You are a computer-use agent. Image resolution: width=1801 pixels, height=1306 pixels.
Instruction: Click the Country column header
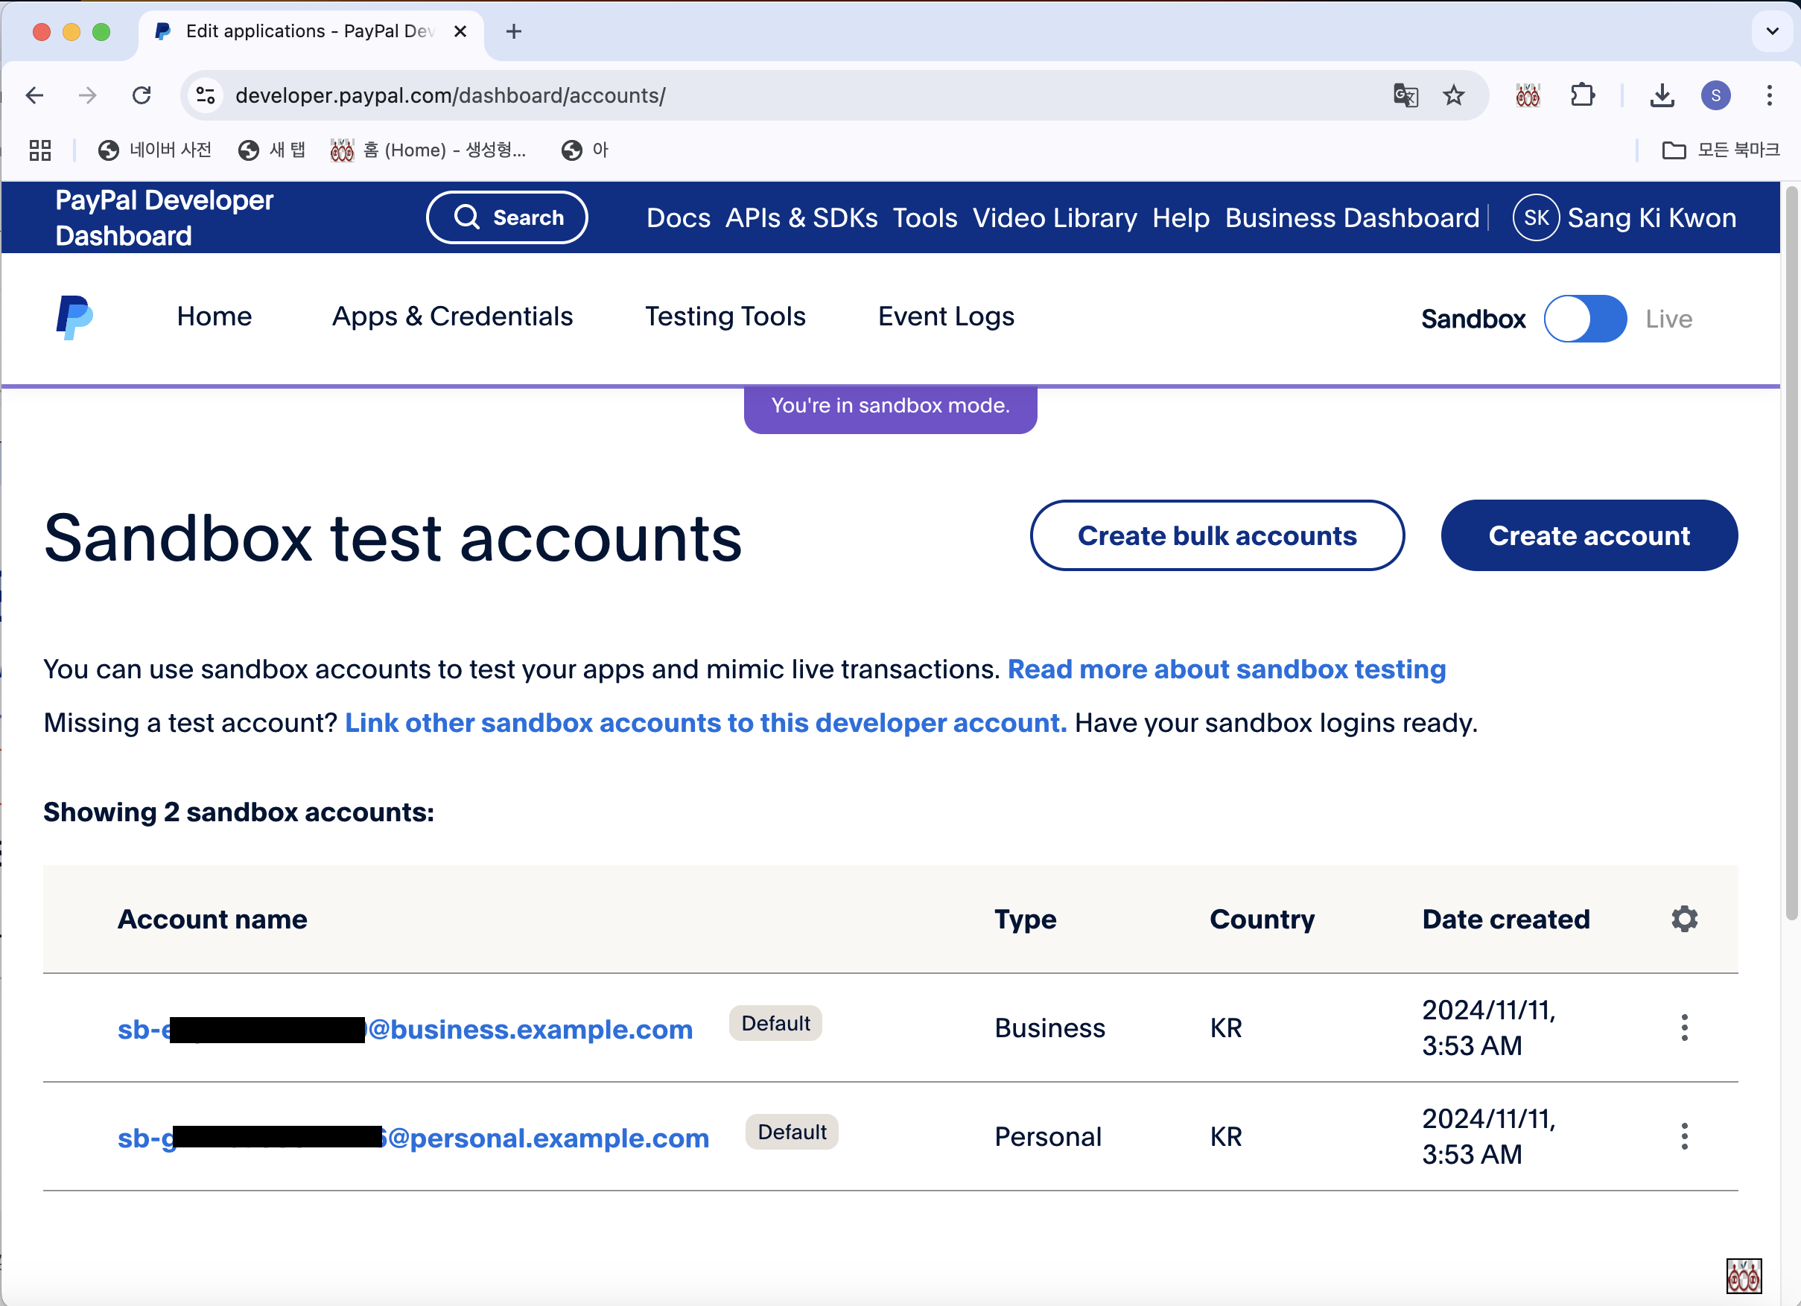tap(1262, 919)
